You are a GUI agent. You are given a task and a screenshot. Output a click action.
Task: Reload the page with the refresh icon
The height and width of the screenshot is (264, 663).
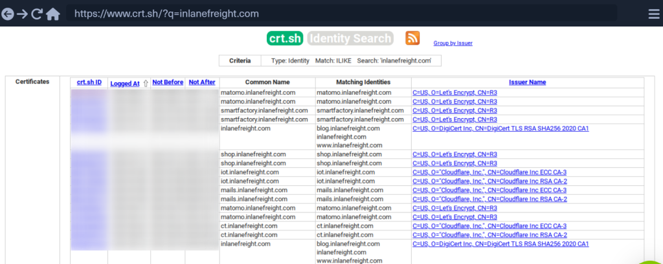tap(37, 14)
